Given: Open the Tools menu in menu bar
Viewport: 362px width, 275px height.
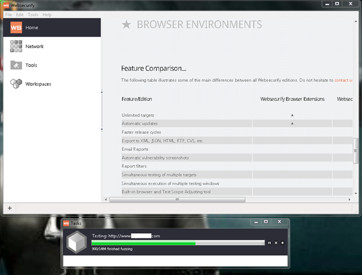Looking at the screenshot, I should 33,15.
